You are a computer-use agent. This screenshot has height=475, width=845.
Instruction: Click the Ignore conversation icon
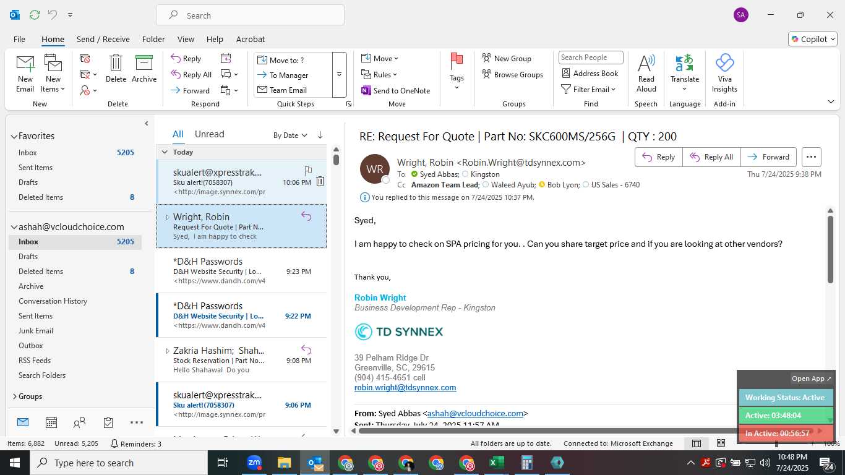pyautogui.click(x=85, y=59)
